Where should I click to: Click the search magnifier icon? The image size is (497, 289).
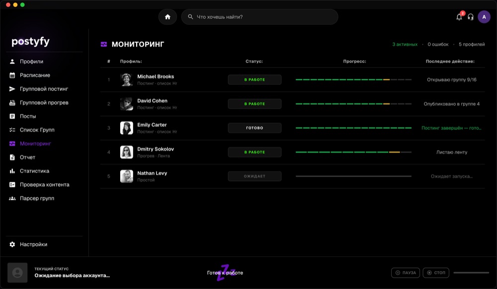[x=190, y=17]
